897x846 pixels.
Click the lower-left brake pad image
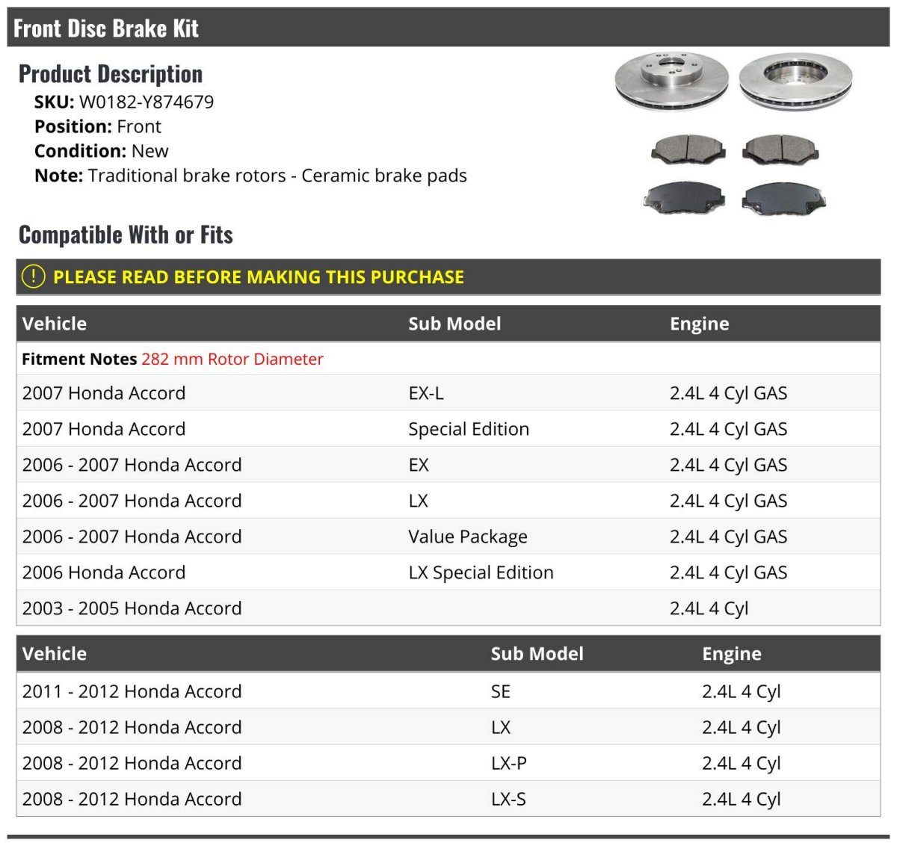684,197
